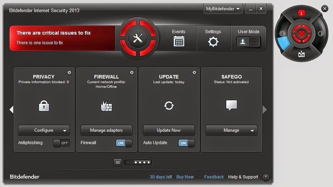
Task: Click the red critical issues banner
Action: coord(63,38)
